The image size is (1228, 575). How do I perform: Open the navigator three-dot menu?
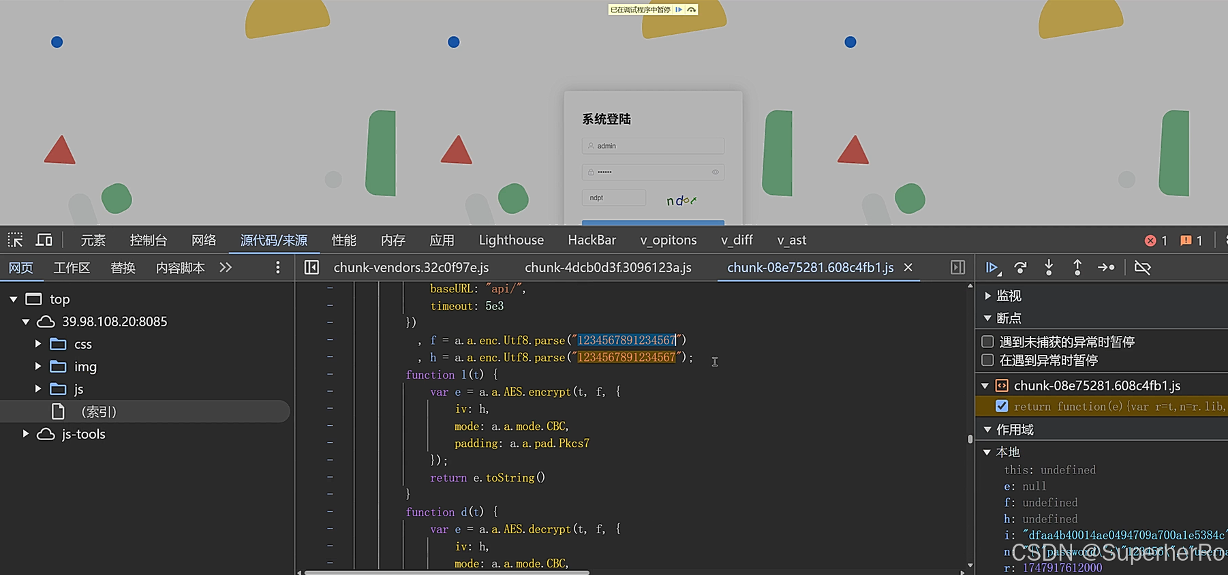[x=277, y=268]
